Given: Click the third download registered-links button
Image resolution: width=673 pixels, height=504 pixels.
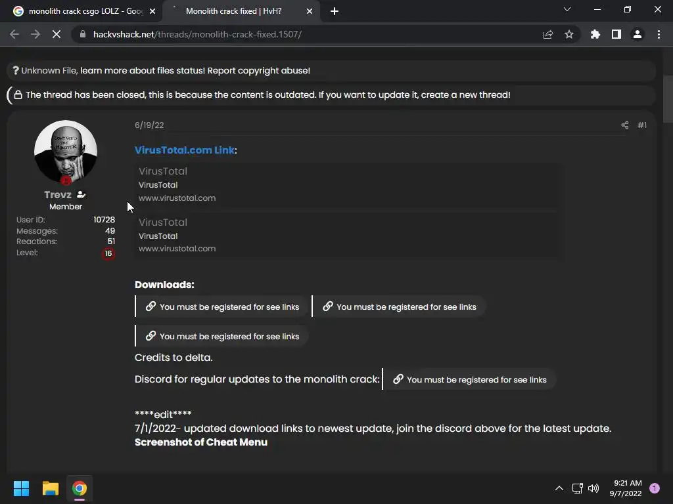Looking at the screenshot, I should pyautogui.click(x=222, y=336).
